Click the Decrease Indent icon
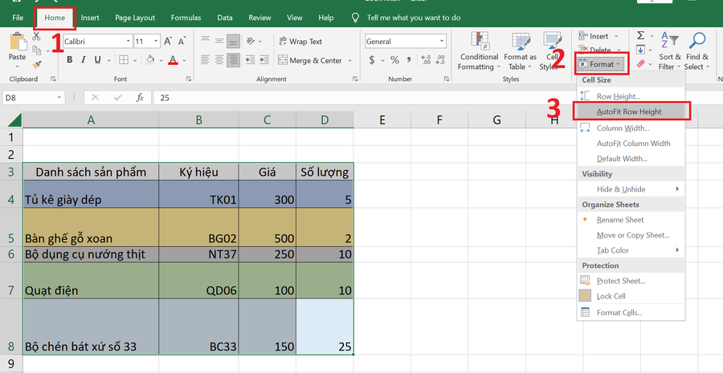Viewport: 723px width, 373px height. [251, 60]
